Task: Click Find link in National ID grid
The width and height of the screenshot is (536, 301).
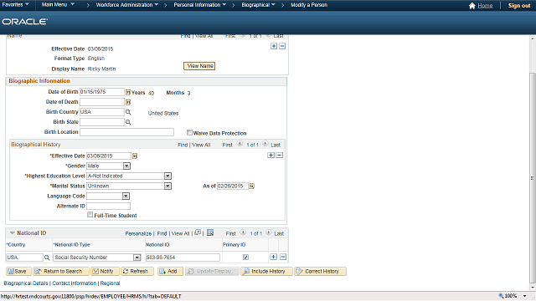Action: click(x=162, y=234)
